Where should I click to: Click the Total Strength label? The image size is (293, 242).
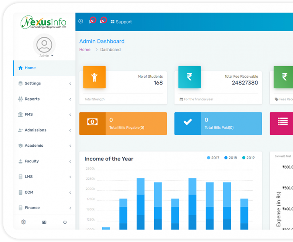pyautogui.click(x=95, y=99)
